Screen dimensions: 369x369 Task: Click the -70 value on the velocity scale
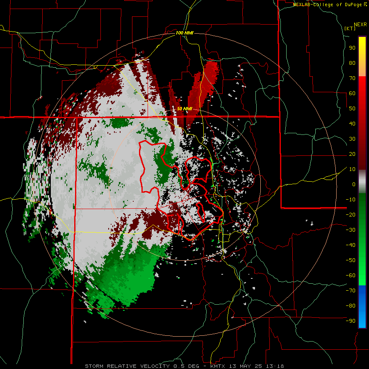tap(351, 291)
